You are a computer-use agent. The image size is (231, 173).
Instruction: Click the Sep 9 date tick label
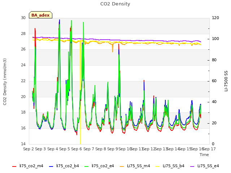point(113,149)
